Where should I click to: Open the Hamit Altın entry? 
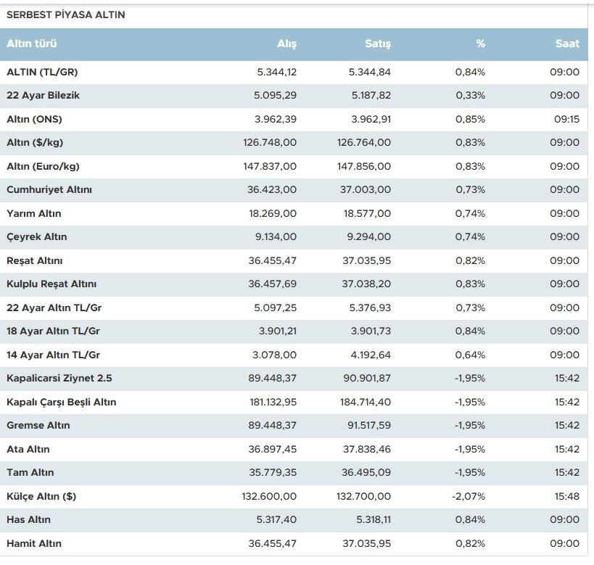(x=294, y=544)
